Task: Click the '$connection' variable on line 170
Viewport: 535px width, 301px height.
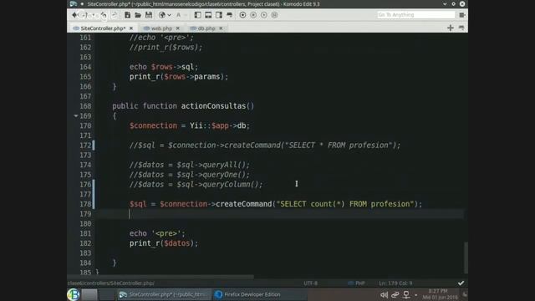Action: coord(153,125)
